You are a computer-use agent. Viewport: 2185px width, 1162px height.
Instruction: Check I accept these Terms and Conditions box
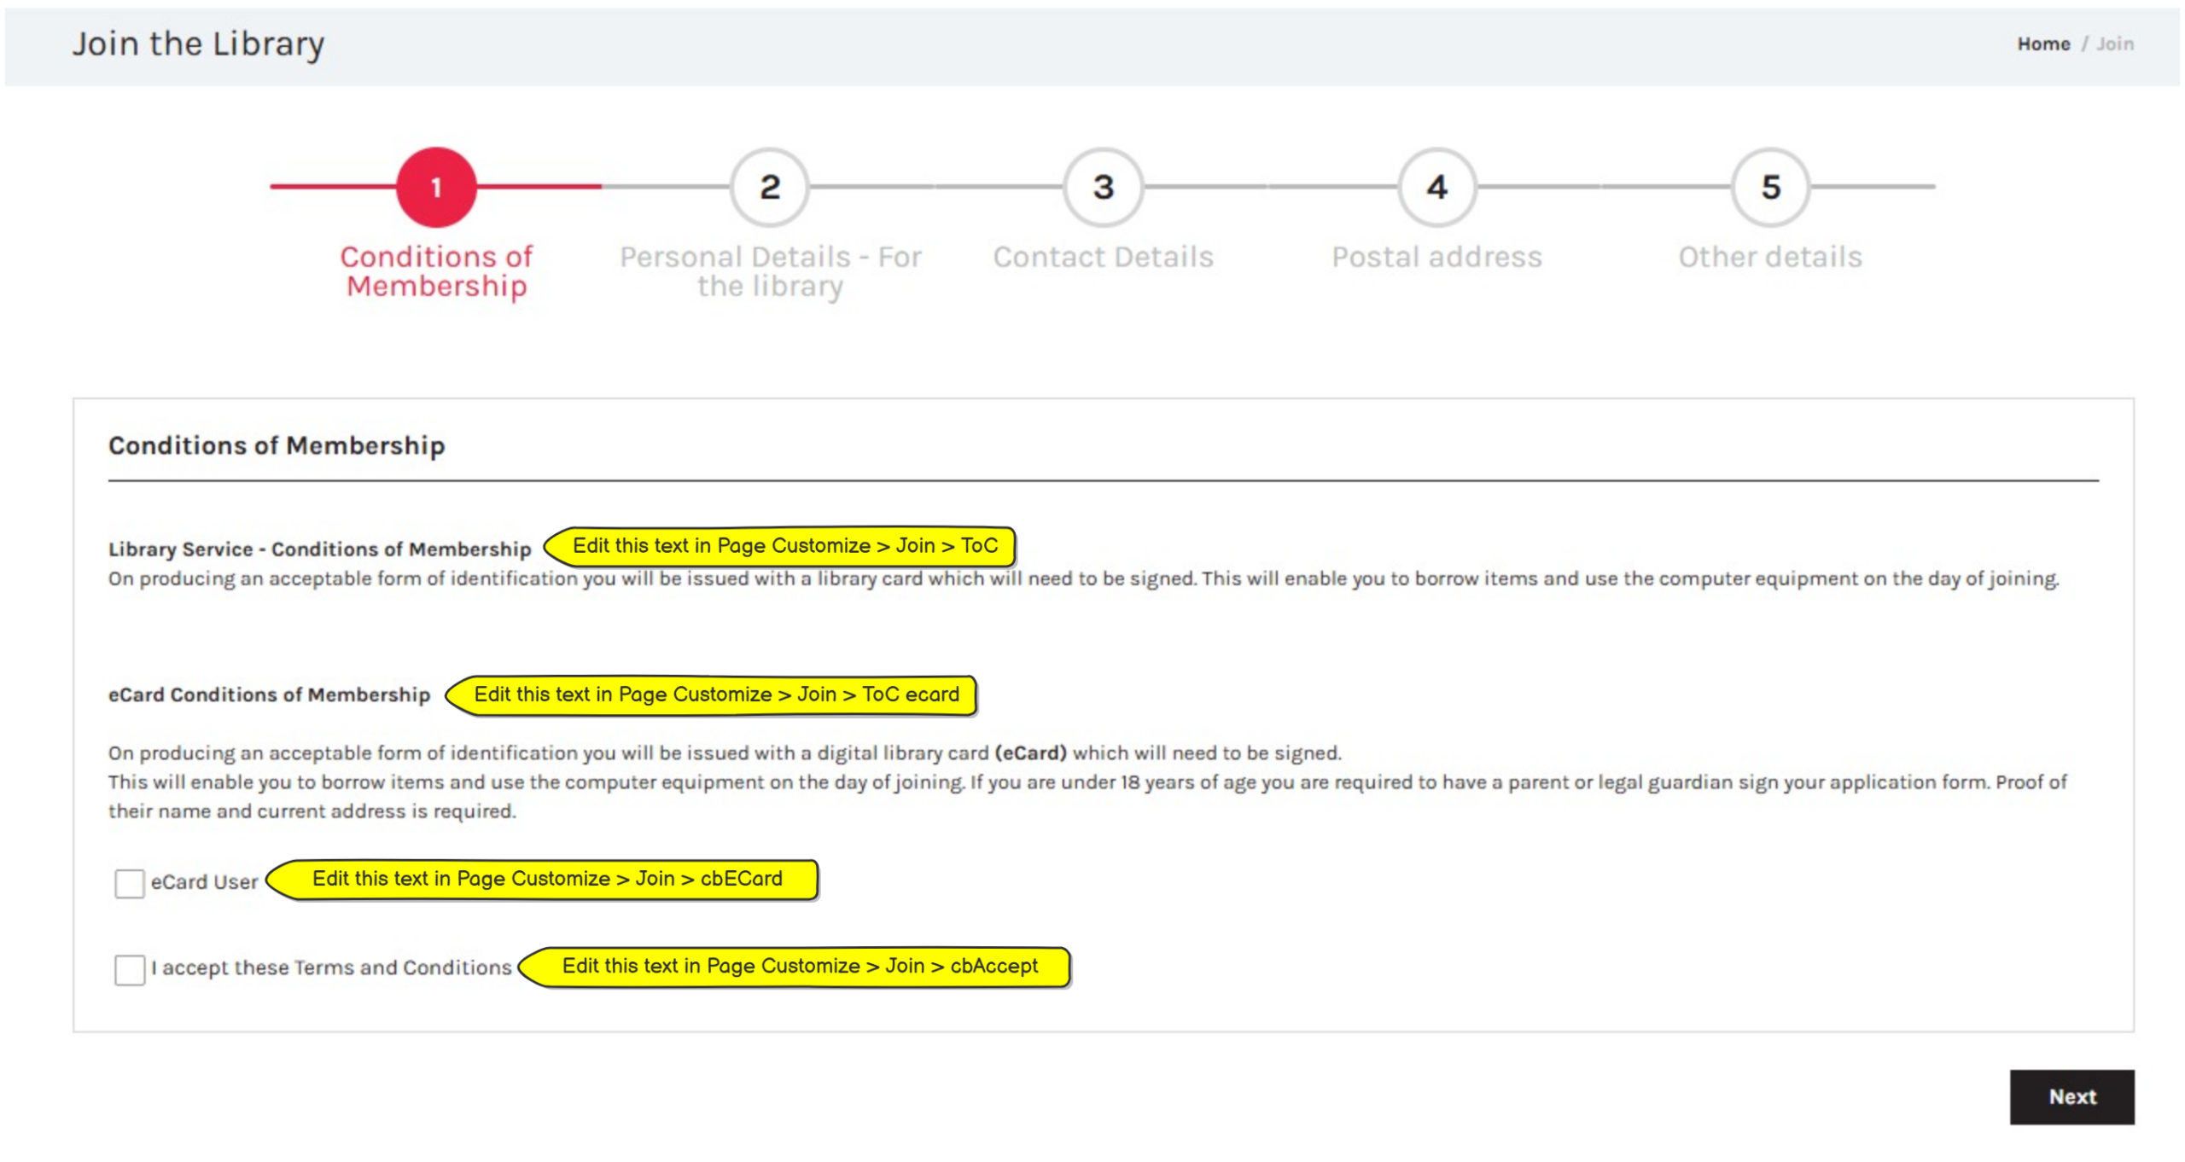130,970
